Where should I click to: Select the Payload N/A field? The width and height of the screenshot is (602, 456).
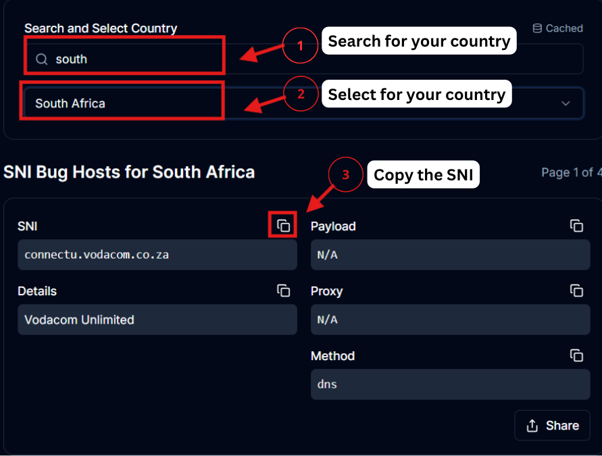[x=450, y=255]
